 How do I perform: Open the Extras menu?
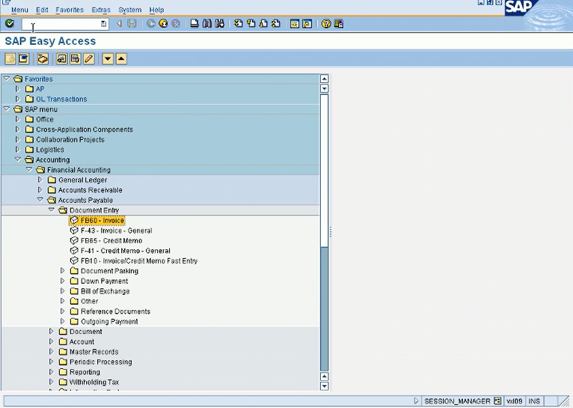(x=101, y=10)
